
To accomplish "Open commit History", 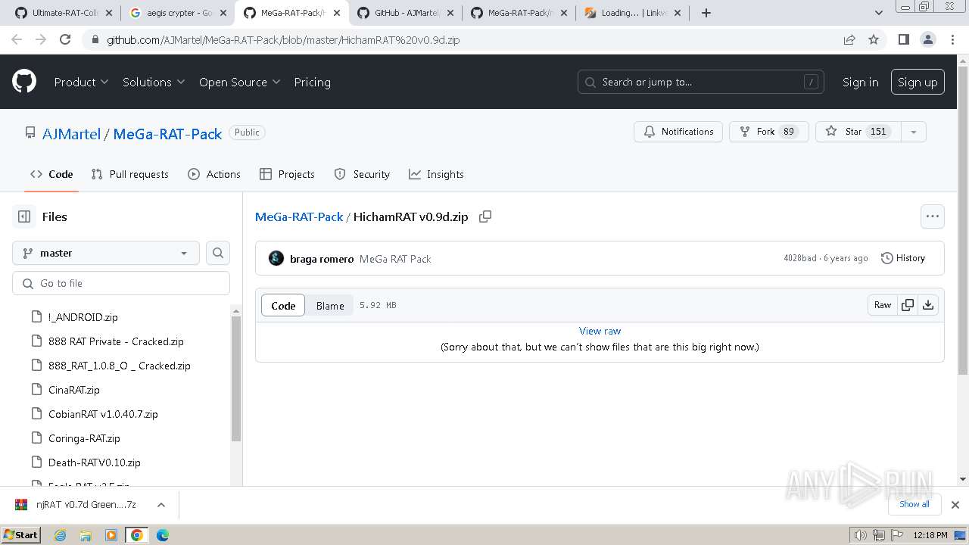I will coord(903,258).
